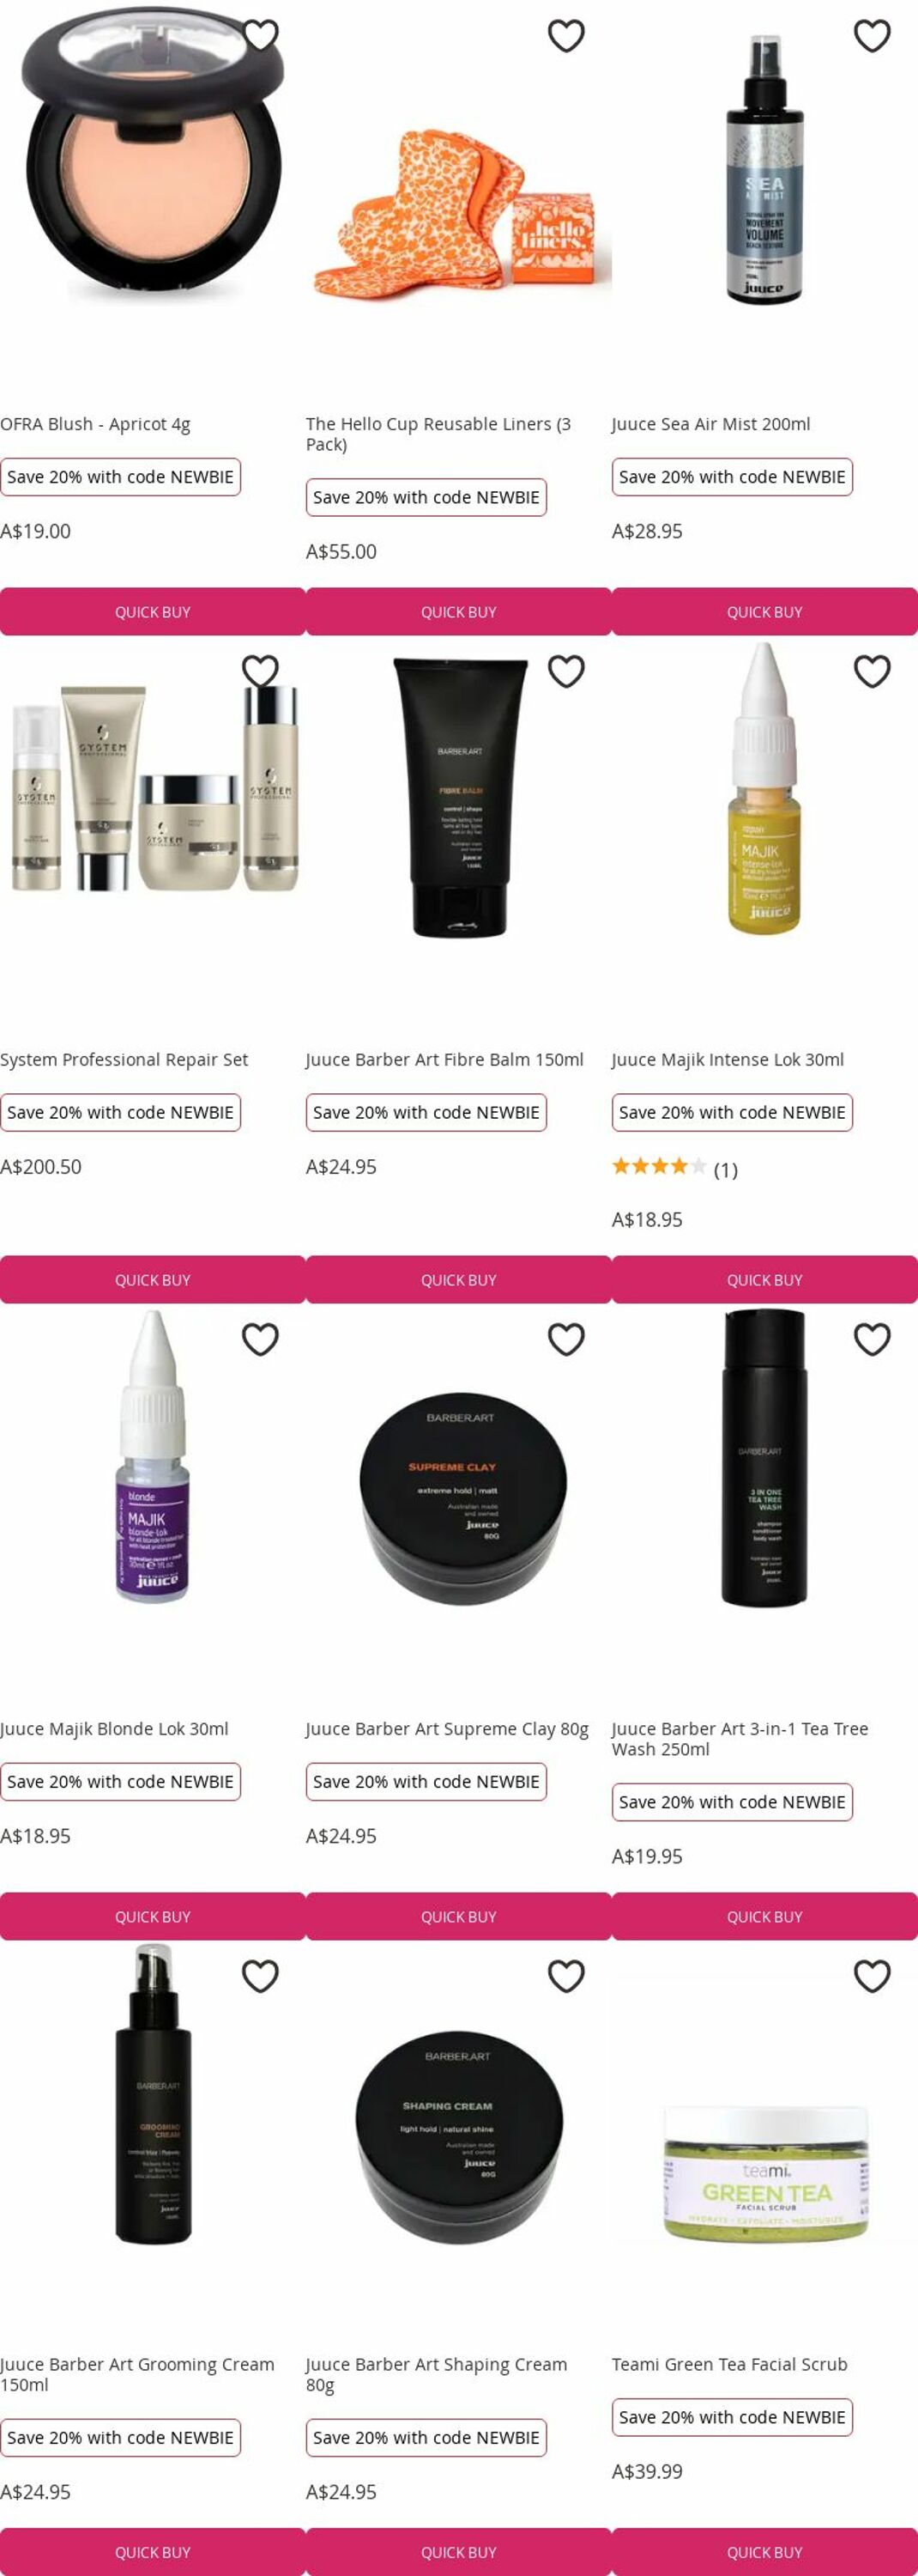
Task: Quick buy Juuce 3-in-1 Tea Tree Wash
Action: pos(764,1917)
